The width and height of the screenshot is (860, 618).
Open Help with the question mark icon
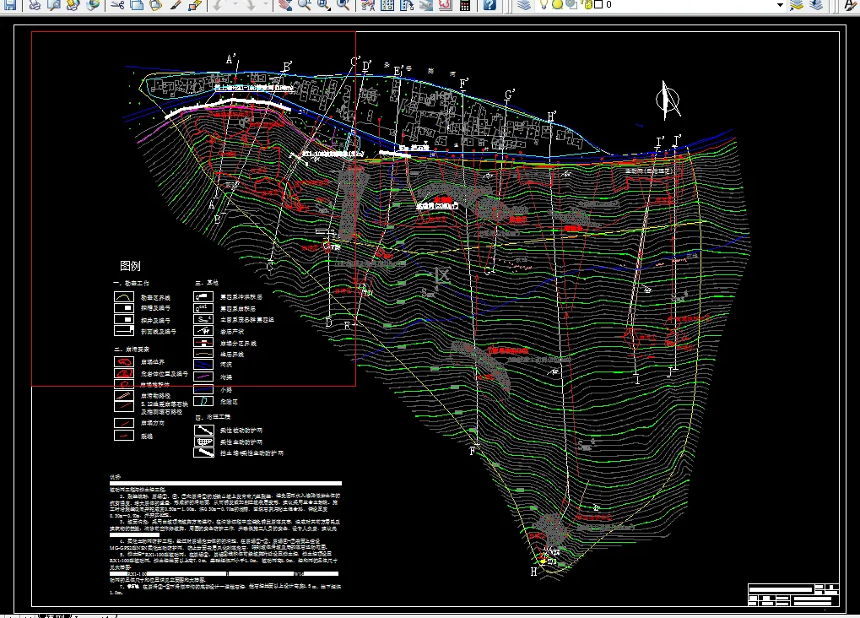pos(489,5)
